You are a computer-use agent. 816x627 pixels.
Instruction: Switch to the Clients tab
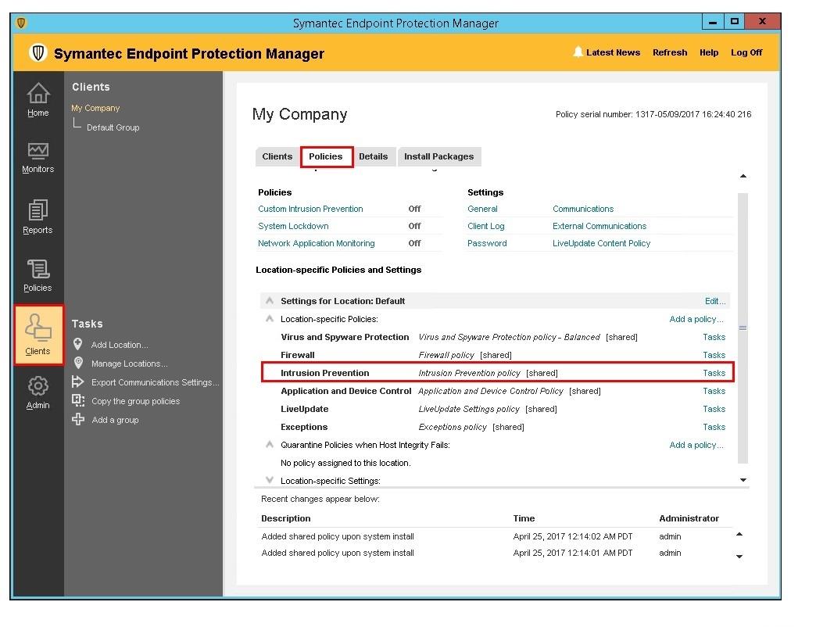[277, 156]
